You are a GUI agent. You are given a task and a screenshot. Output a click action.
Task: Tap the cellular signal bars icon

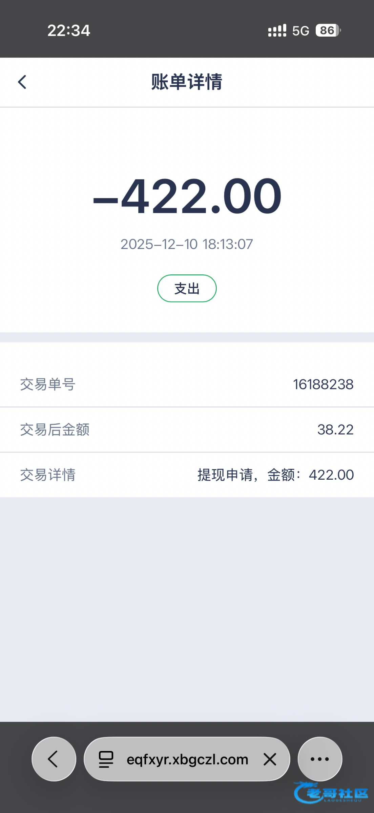(277, 30)
